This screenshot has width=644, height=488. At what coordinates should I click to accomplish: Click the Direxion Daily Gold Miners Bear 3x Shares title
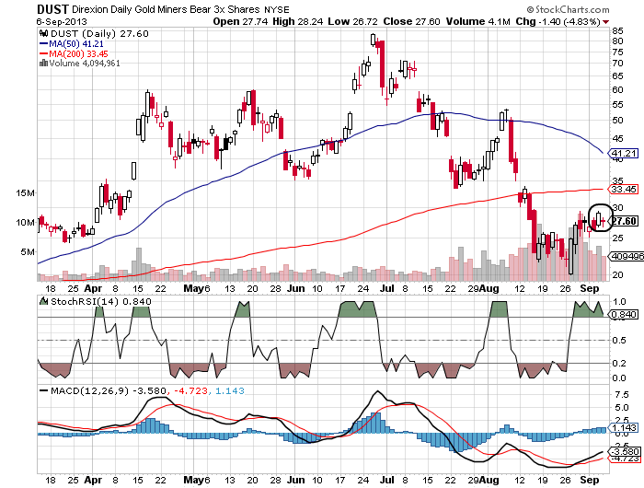coord(166,9)
